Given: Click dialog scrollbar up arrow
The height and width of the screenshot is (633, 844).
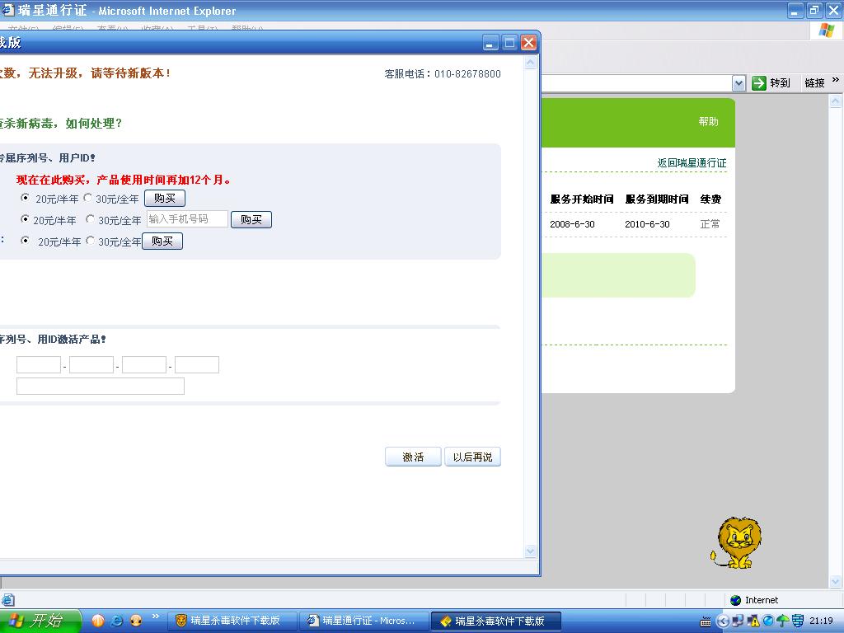Looking at the screenshot, I should click(x=530, y=63).
